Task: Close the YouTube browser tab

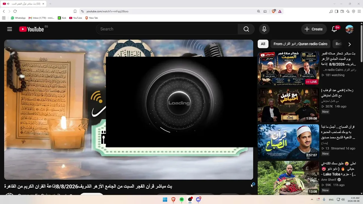Action: [43, 4]
